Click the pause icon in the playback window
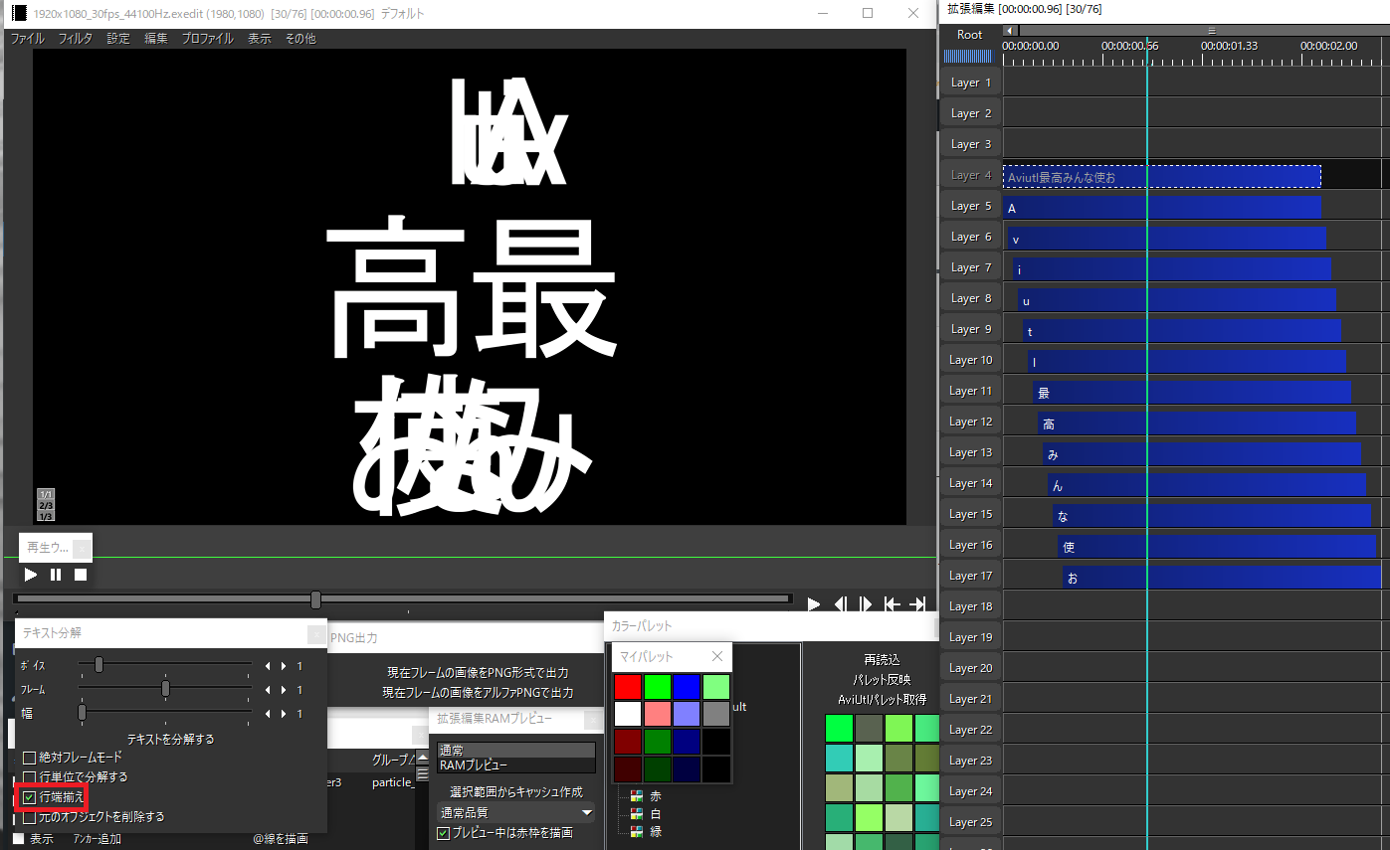Image resolution: width=1390 pixels, height=850 pixels. (x=57, y=574)
